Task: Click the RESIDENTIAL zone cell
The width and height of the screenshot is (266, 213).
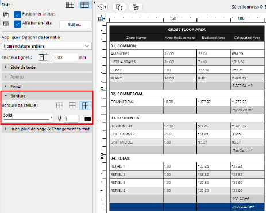Action: coord(136,126)
